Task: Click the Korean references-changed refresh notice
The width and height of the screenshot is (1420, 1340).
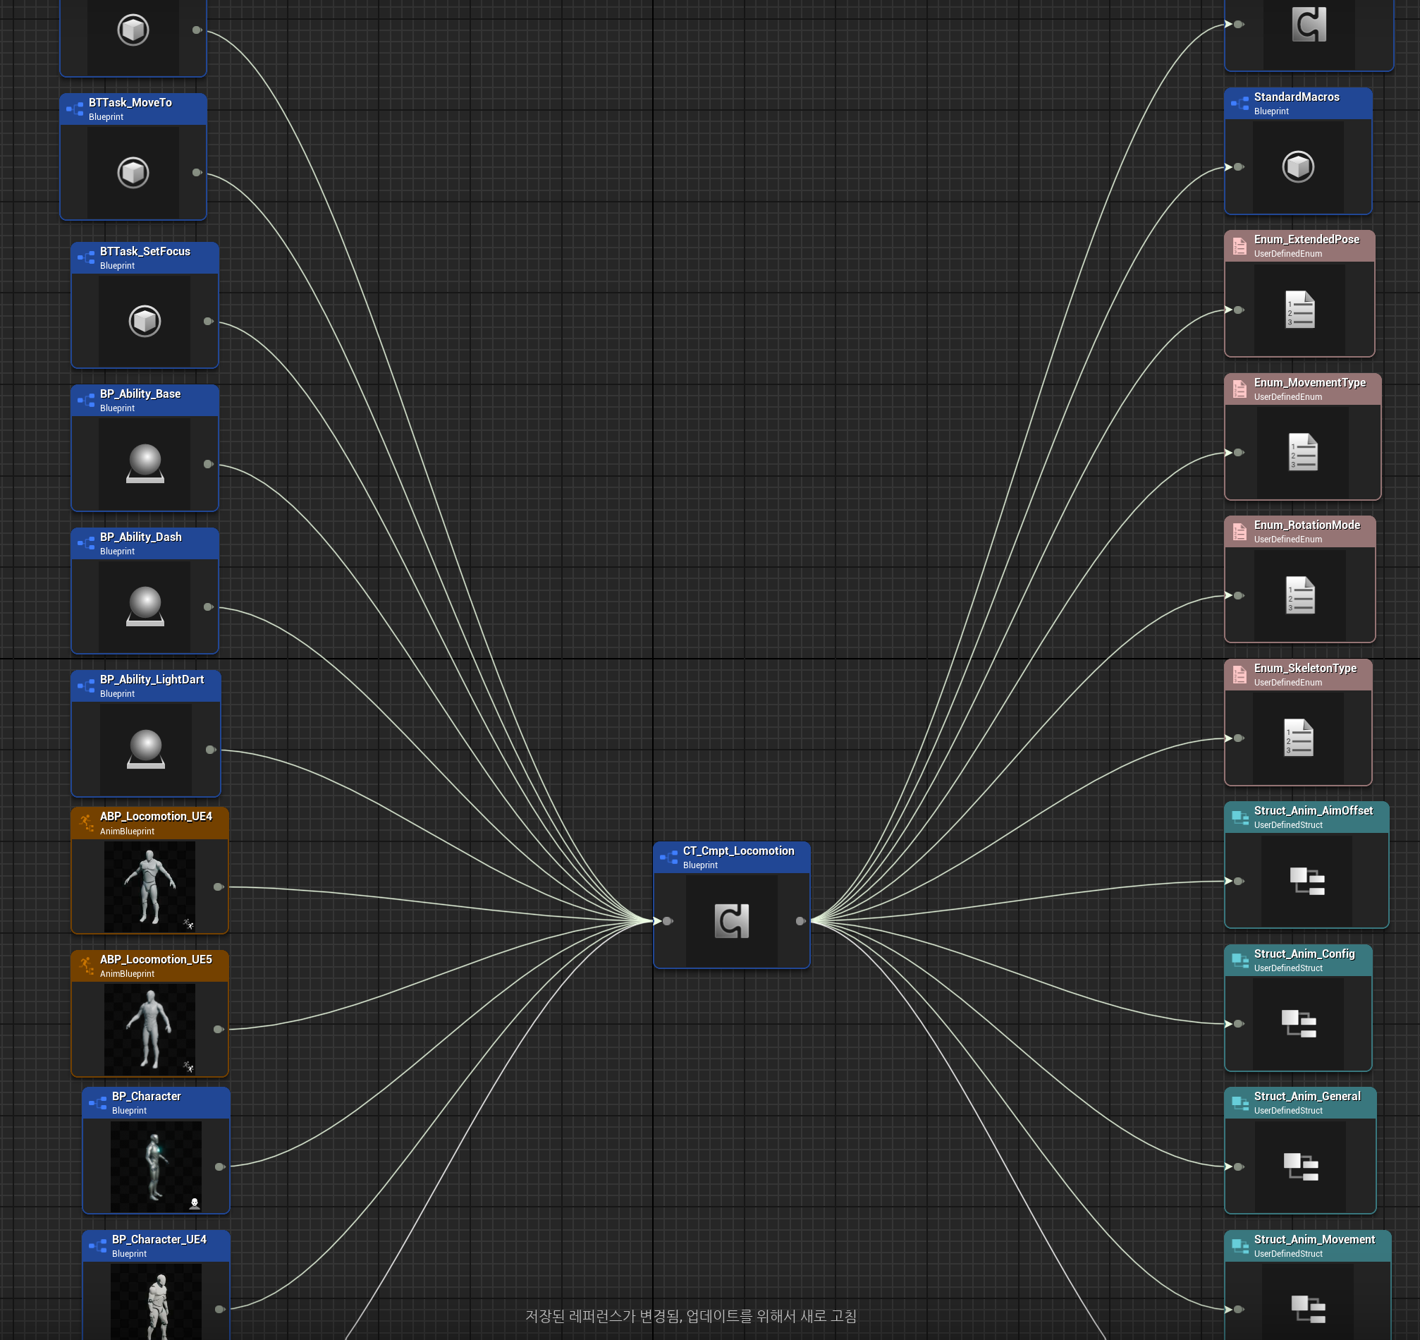Action: (691, 1316)
